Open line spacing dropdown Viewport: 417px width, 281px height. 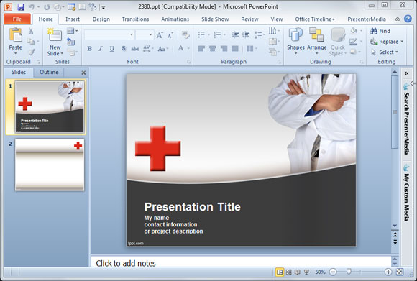(260, 34)
